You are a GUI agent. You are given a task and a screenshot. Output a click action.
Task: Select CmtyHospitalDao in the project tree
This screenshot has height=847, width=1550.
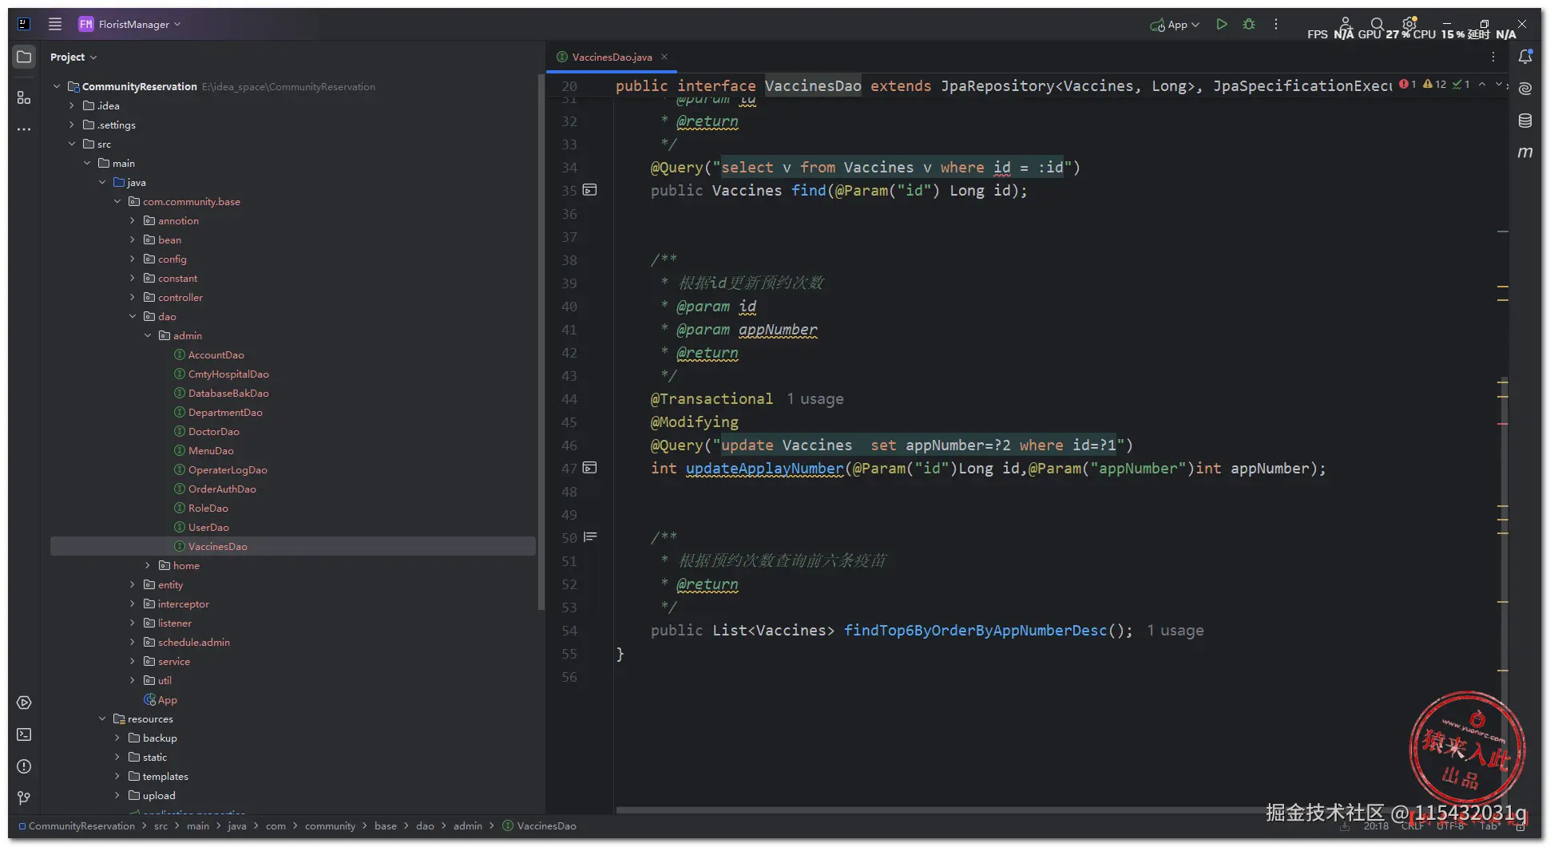coord(228,374)
